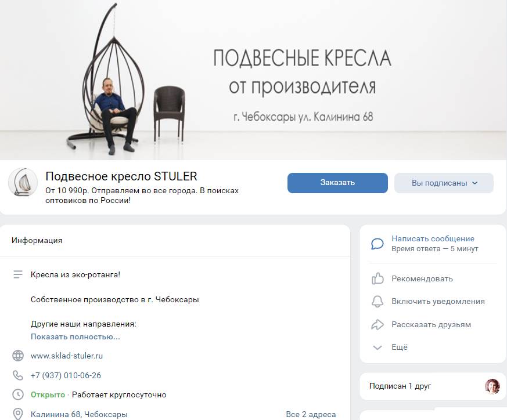Viewport: 507px width, 420px height.
Task: Click the clock working hours icon
Action: 18,394
